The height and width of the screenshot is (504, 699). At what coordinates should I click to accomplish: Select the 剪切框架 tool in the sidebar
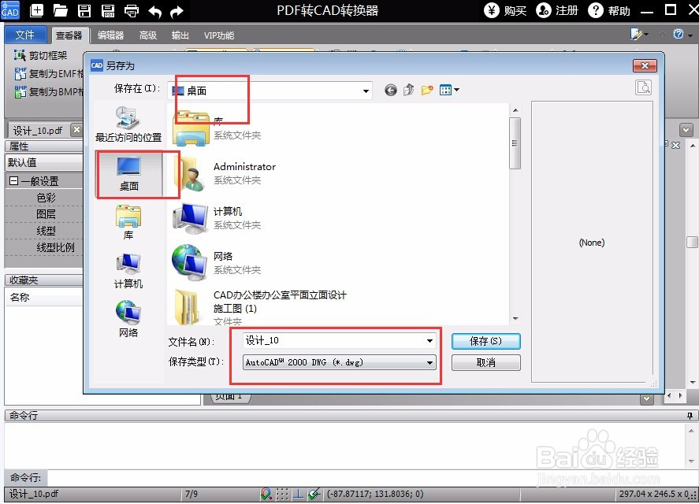[35, 54]
